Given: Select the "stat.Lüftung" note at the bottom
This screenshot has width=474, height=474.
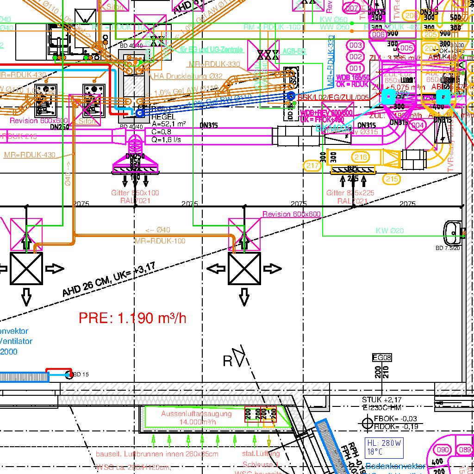Looking at the screenshot, I should coord(261,454).
